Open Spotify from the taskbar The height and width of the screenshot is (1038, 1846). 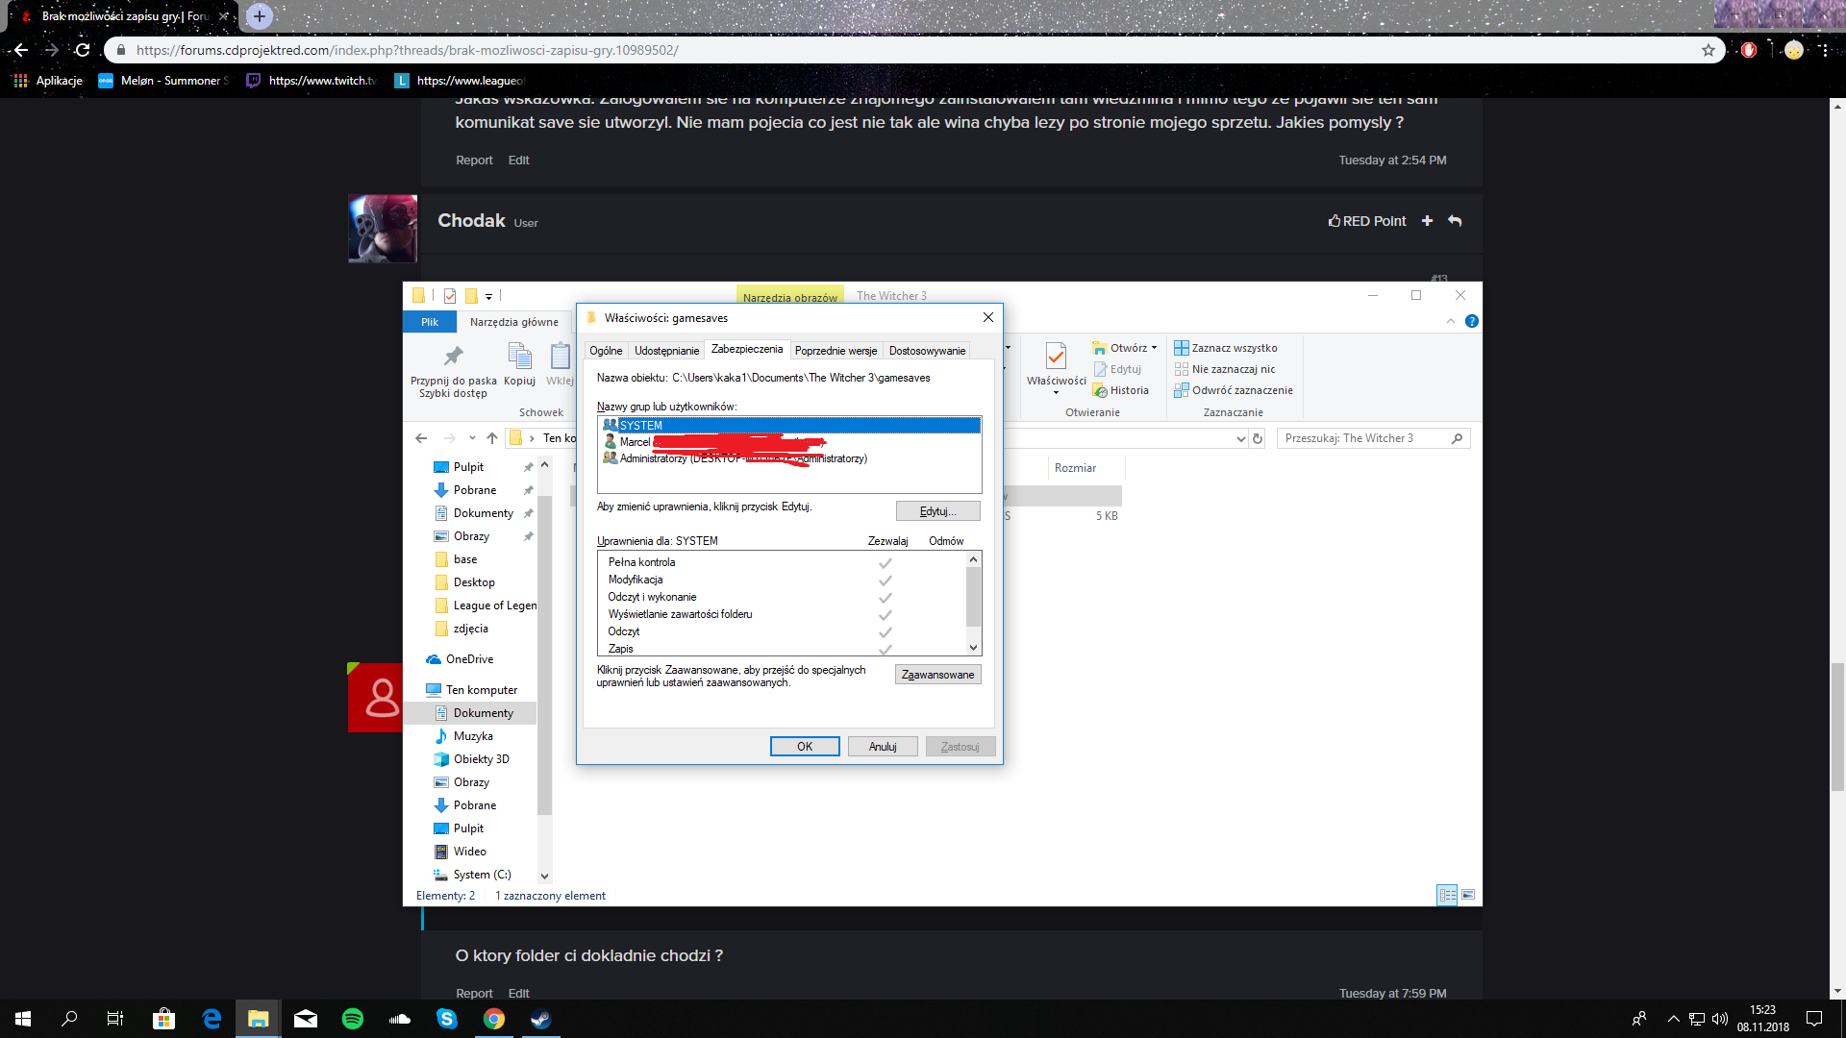click(353, 1019)
